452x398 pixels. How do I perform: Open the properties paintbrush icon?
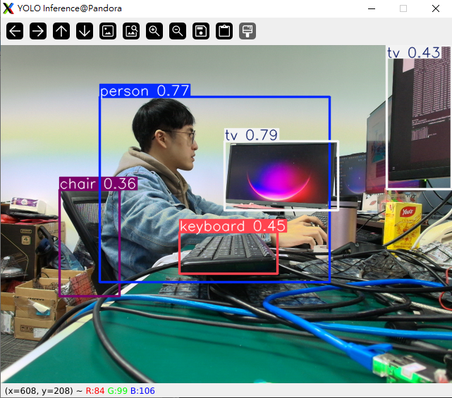pyautogui.click(x=248, y=31)
